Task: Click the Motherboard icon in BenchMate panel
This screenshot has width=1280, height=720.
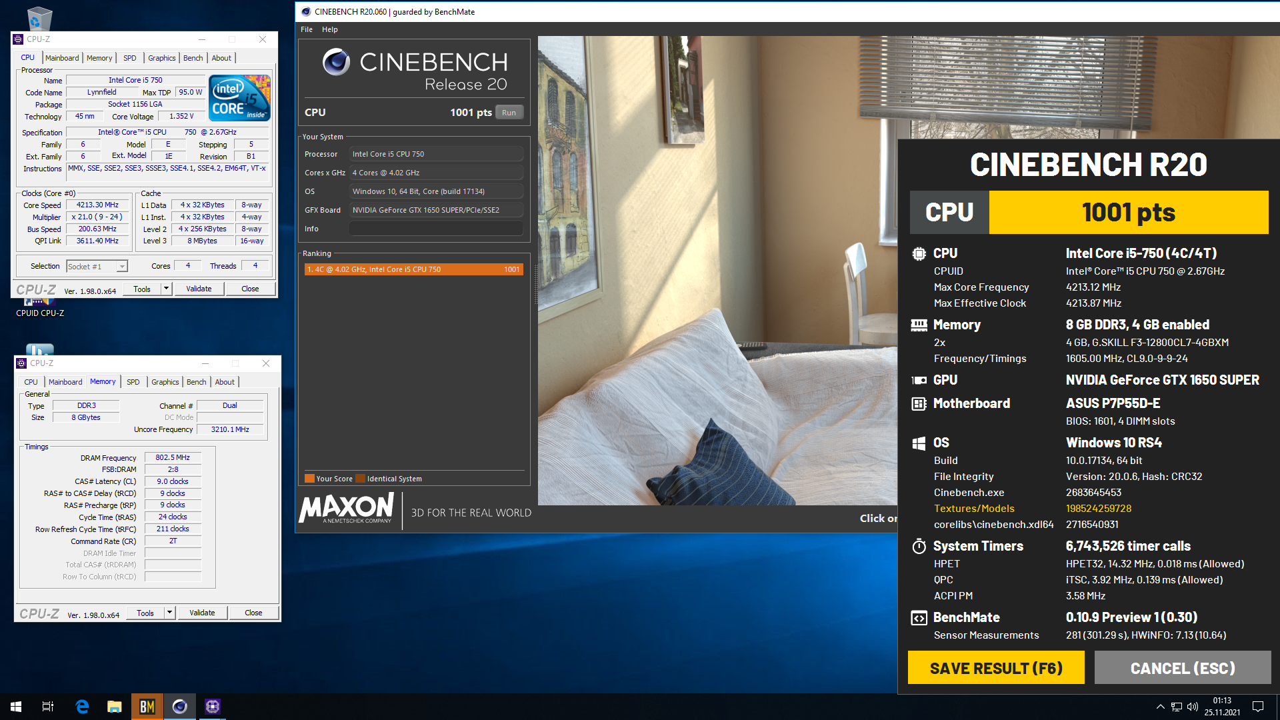Action: [x=919, y=403]
